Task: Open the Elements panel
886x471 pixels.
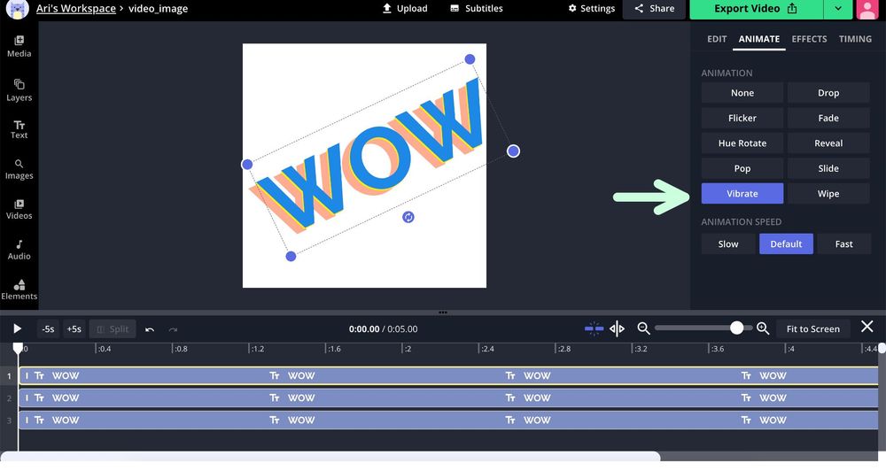Action: pos(19,290)
